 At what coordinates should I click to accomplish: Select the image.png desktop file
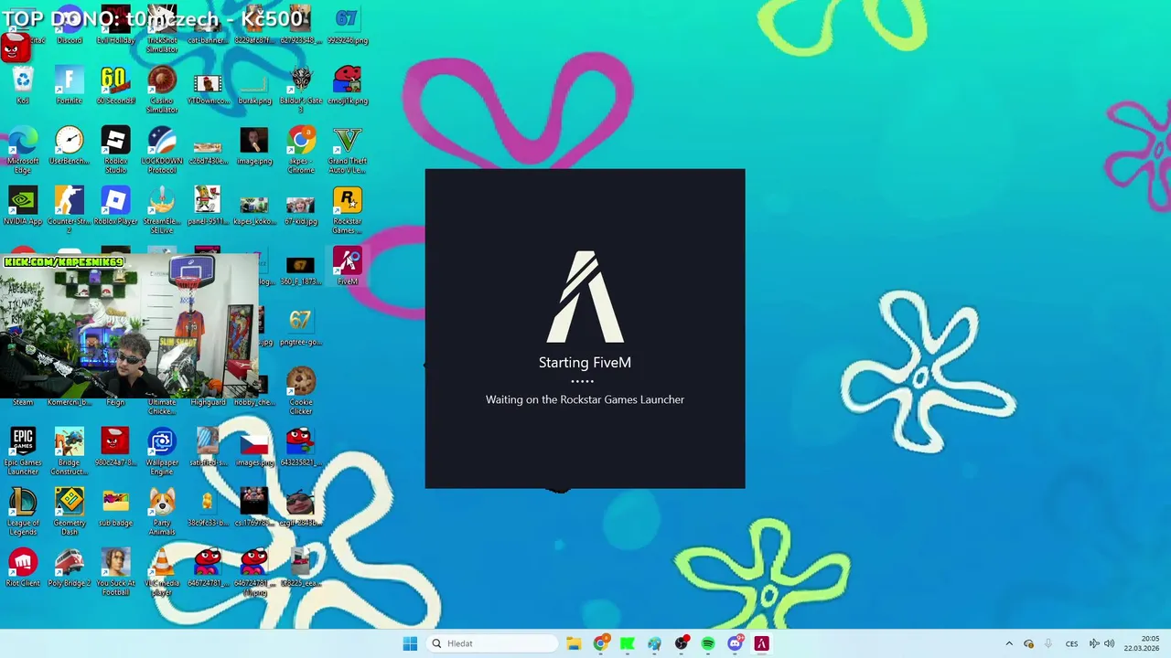pos(254,146)
